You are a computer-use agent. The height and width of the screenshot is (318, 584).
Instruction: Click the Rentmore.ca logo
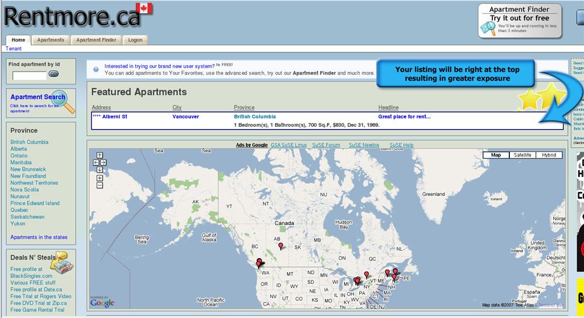(72, 17)
